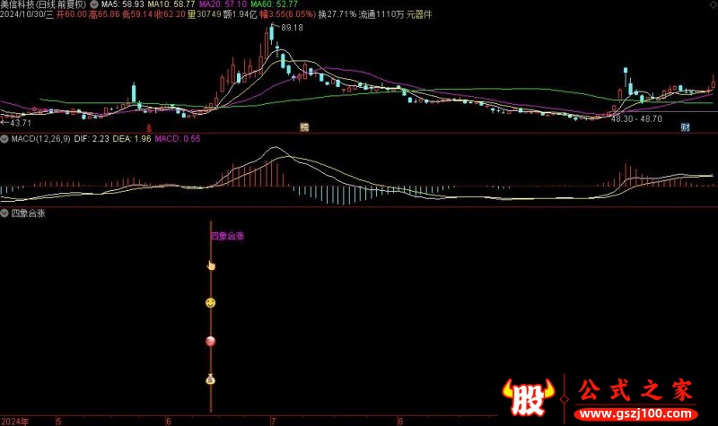Click the DEA: 1.96 value
This screenshot has height=426, width=718.
[x=131, y=139]
